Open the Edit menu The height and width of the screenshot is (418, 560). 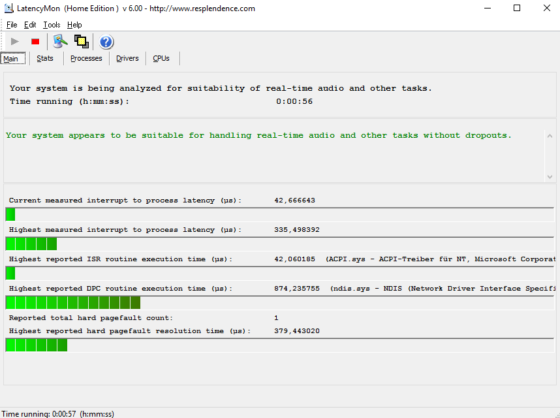[x=30, y=25]
